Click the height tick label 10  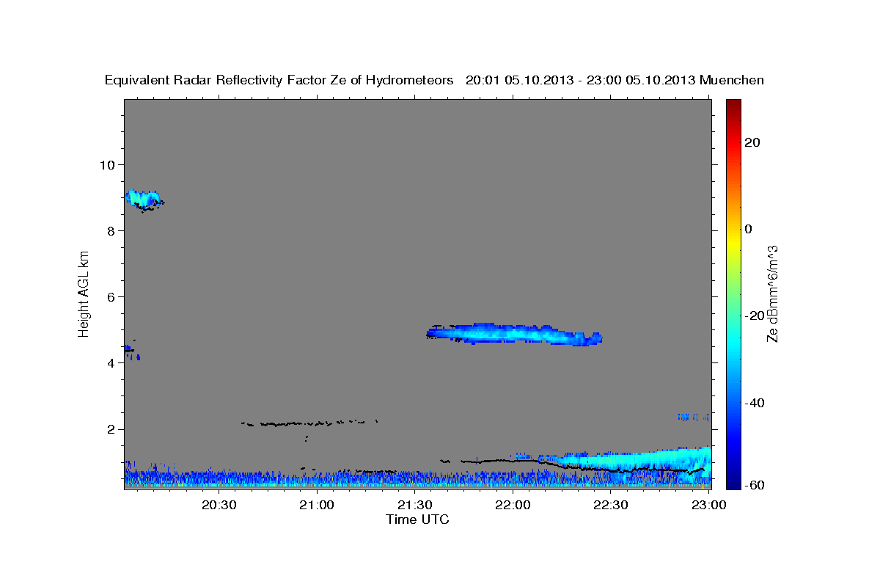[109, 164]
